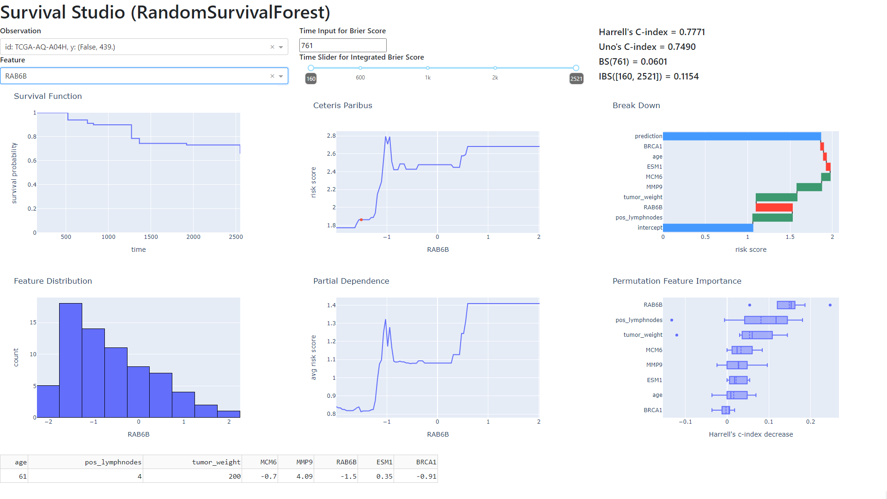This screenshot has height=499, width=887.
Task: Expand the Feature dropdown arrow
Action: coord(281,76)
